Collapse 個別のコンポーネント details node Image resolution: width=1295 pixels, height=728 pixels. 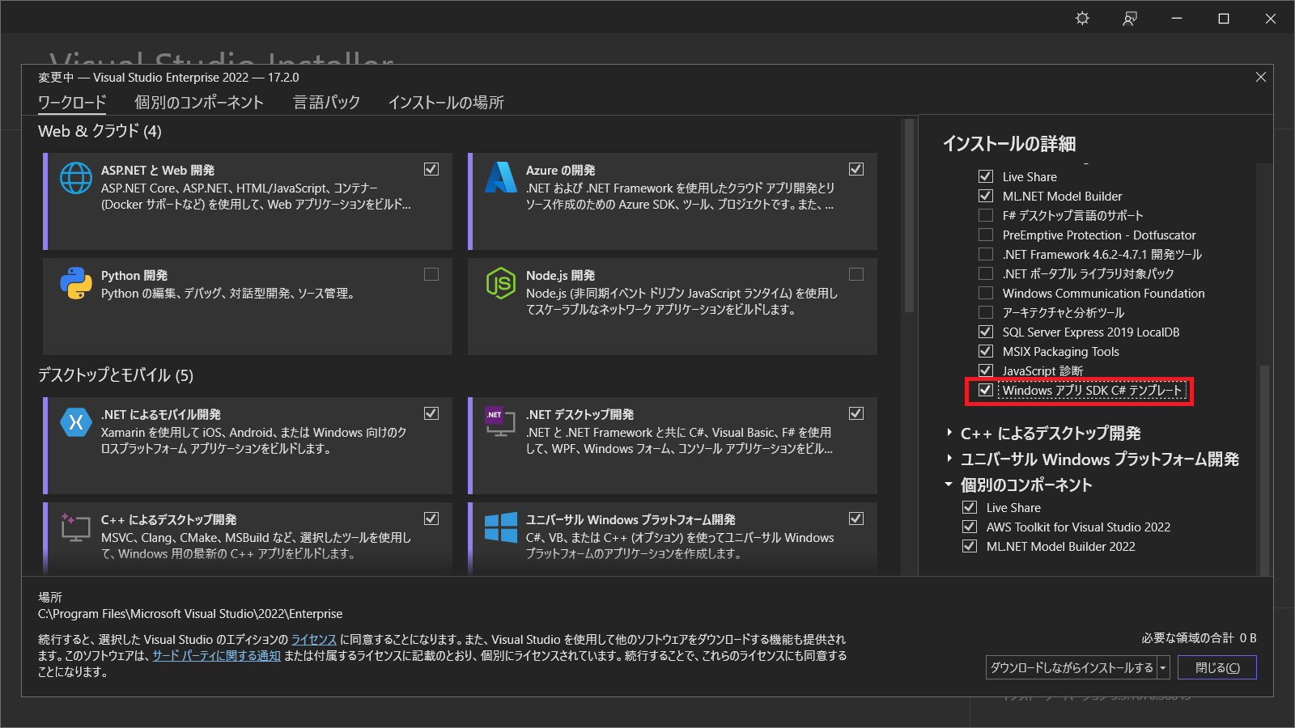point(949,485)
